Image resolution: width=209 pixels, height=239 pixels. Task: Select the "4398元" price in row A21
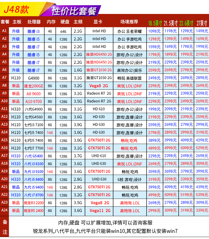[x=202, y=187]
